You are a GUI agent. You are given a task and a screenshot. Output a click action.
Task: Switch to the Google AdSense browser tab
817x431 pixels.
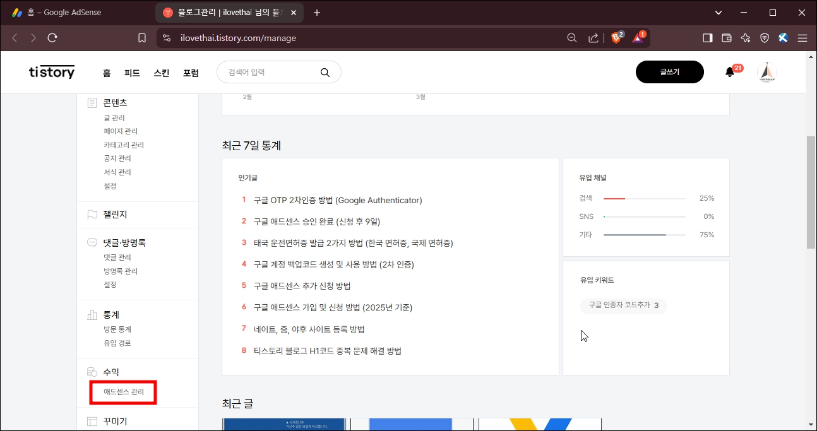pyautogui.click(x=63, y=12)
